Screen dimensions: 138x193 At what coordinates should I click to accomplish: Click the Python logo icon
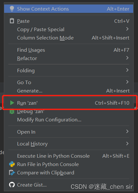(12, 164)
